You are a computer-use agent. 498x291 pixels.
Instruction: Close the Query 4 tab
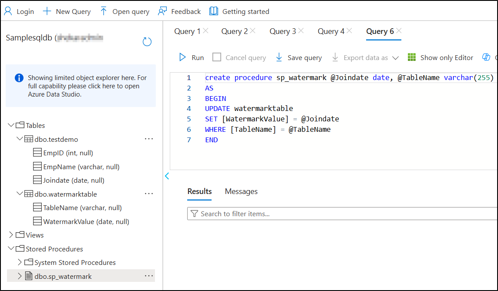pyautogui.click(x=349, y=31)
